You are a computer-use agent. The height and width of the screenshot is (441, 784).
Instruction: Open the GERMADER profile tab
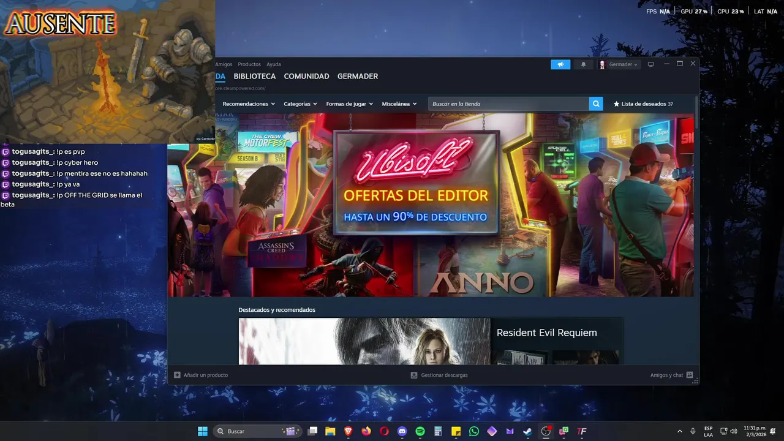[358, 77]
